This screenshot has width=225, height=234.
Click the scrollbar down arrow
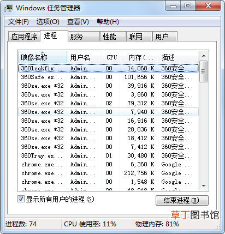(204, 185)
